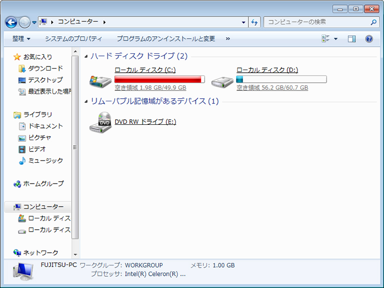Image resolution: width=384 pixels, height=288 pixels.
Task: Select the D: drive icon
Action: [x=222, y=82]
